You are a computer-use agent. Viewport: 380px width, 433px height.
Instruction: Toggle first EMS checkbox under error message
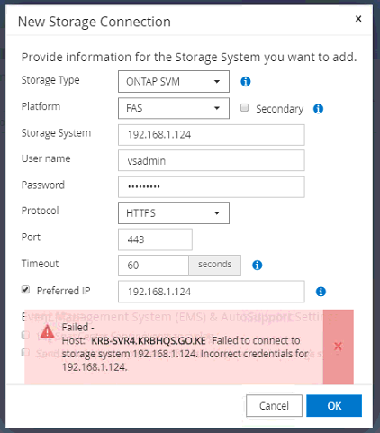click(25, 335)
